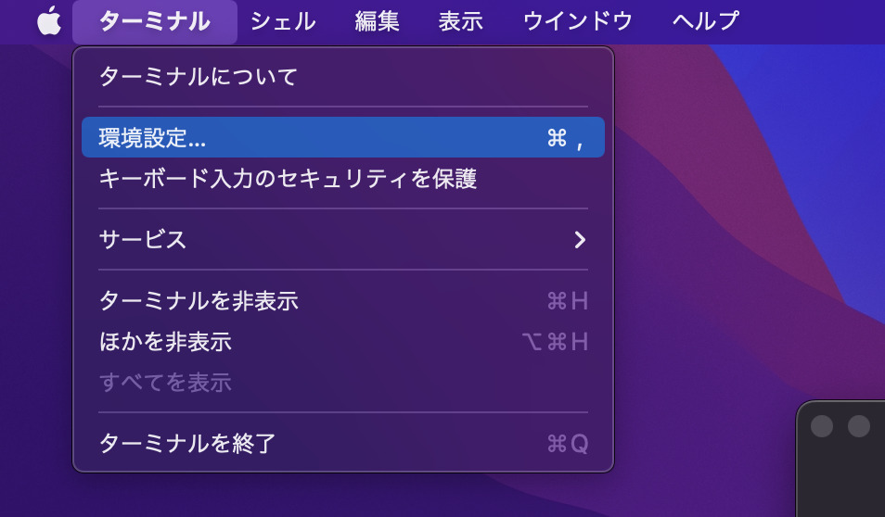Choose ほかを非表示 to hide other apps

pyautogui.click(x=343, y=342)
